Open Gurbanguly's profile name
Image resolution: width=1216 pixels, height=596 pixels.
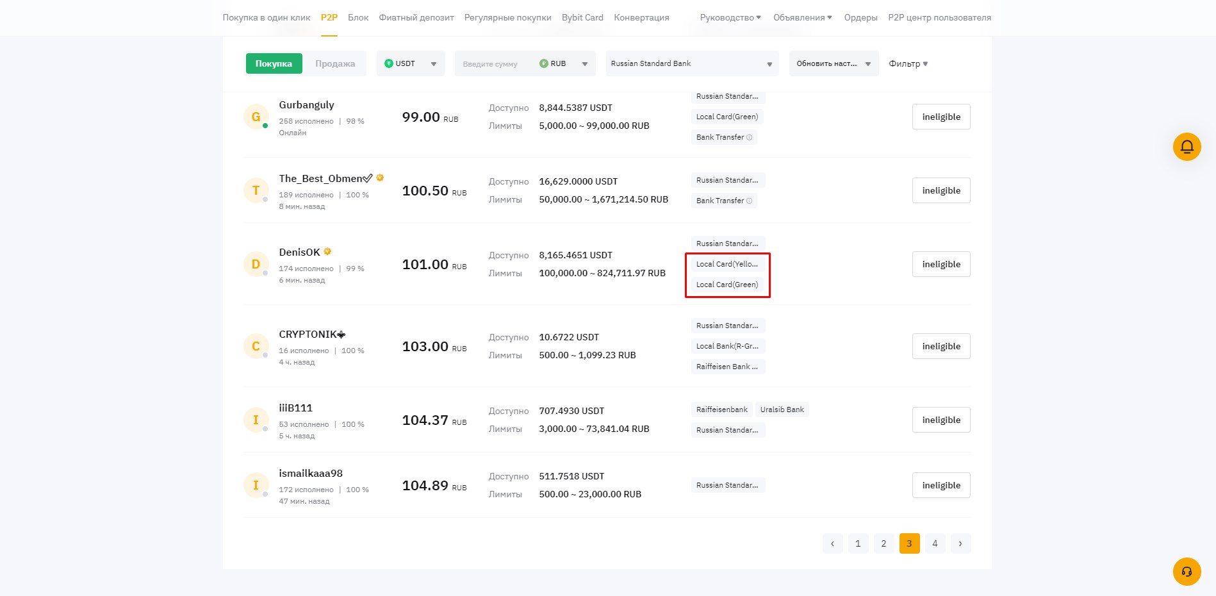tap(306, 105)
